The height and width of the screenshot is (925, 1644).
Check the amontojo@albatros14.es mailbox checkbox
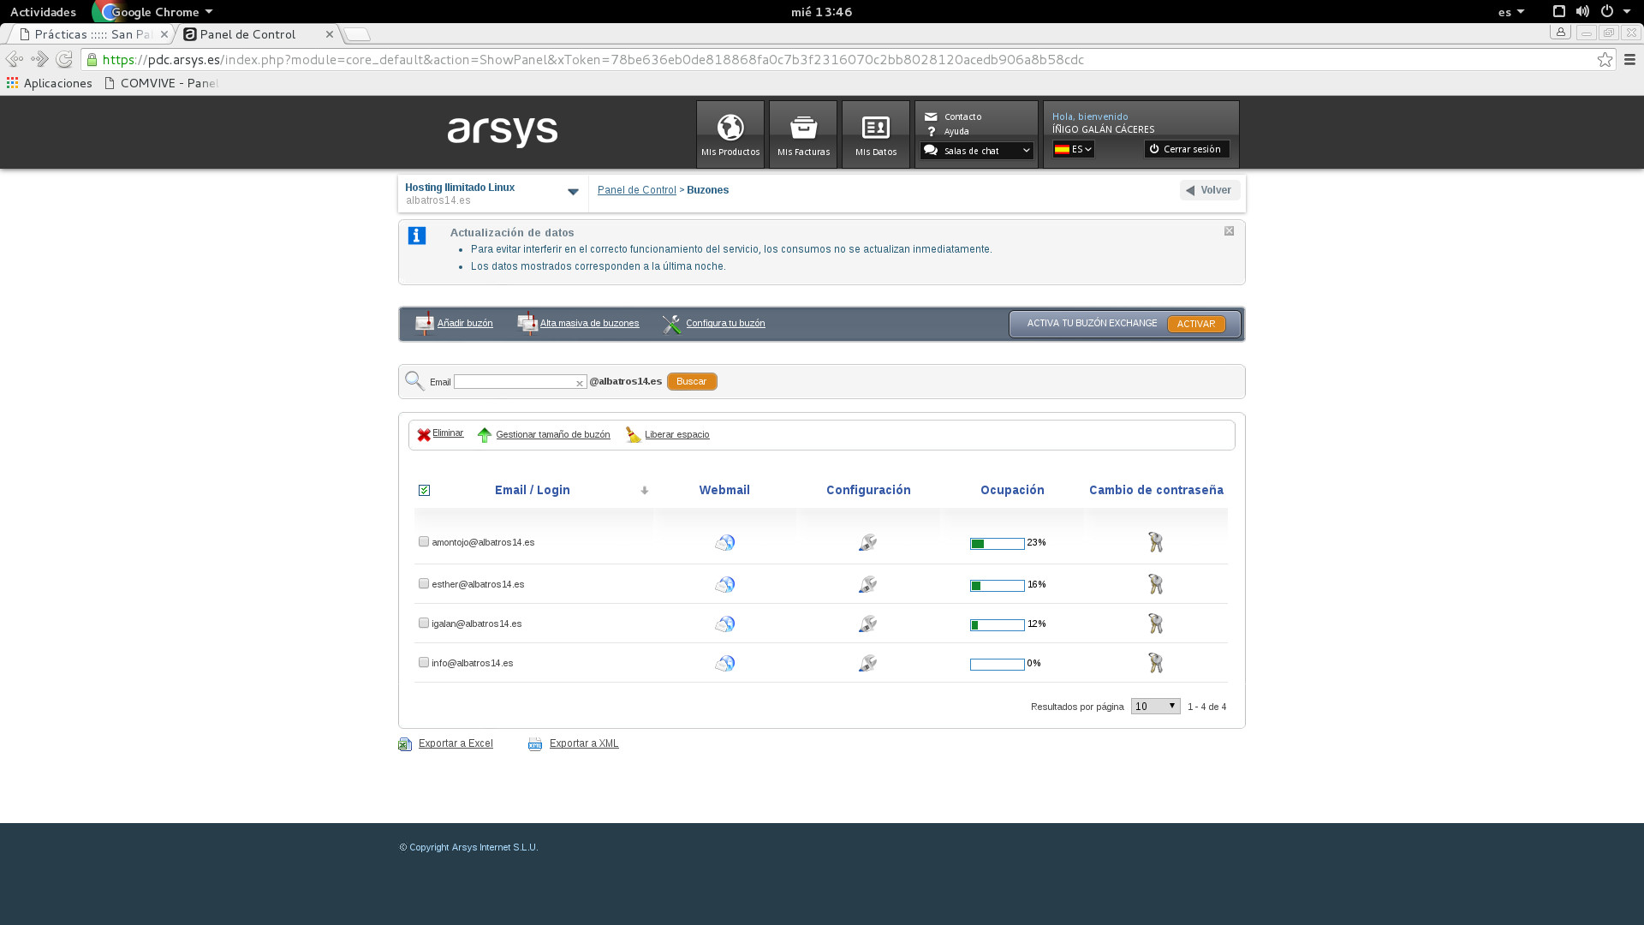point(424,542)
